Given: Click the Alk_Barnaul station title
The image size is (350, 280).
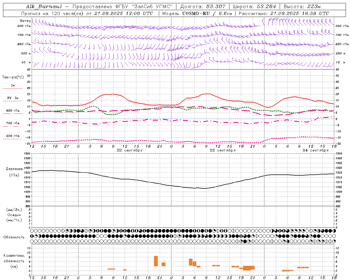Looking at the screenshot, I should [x=44, y=7].
